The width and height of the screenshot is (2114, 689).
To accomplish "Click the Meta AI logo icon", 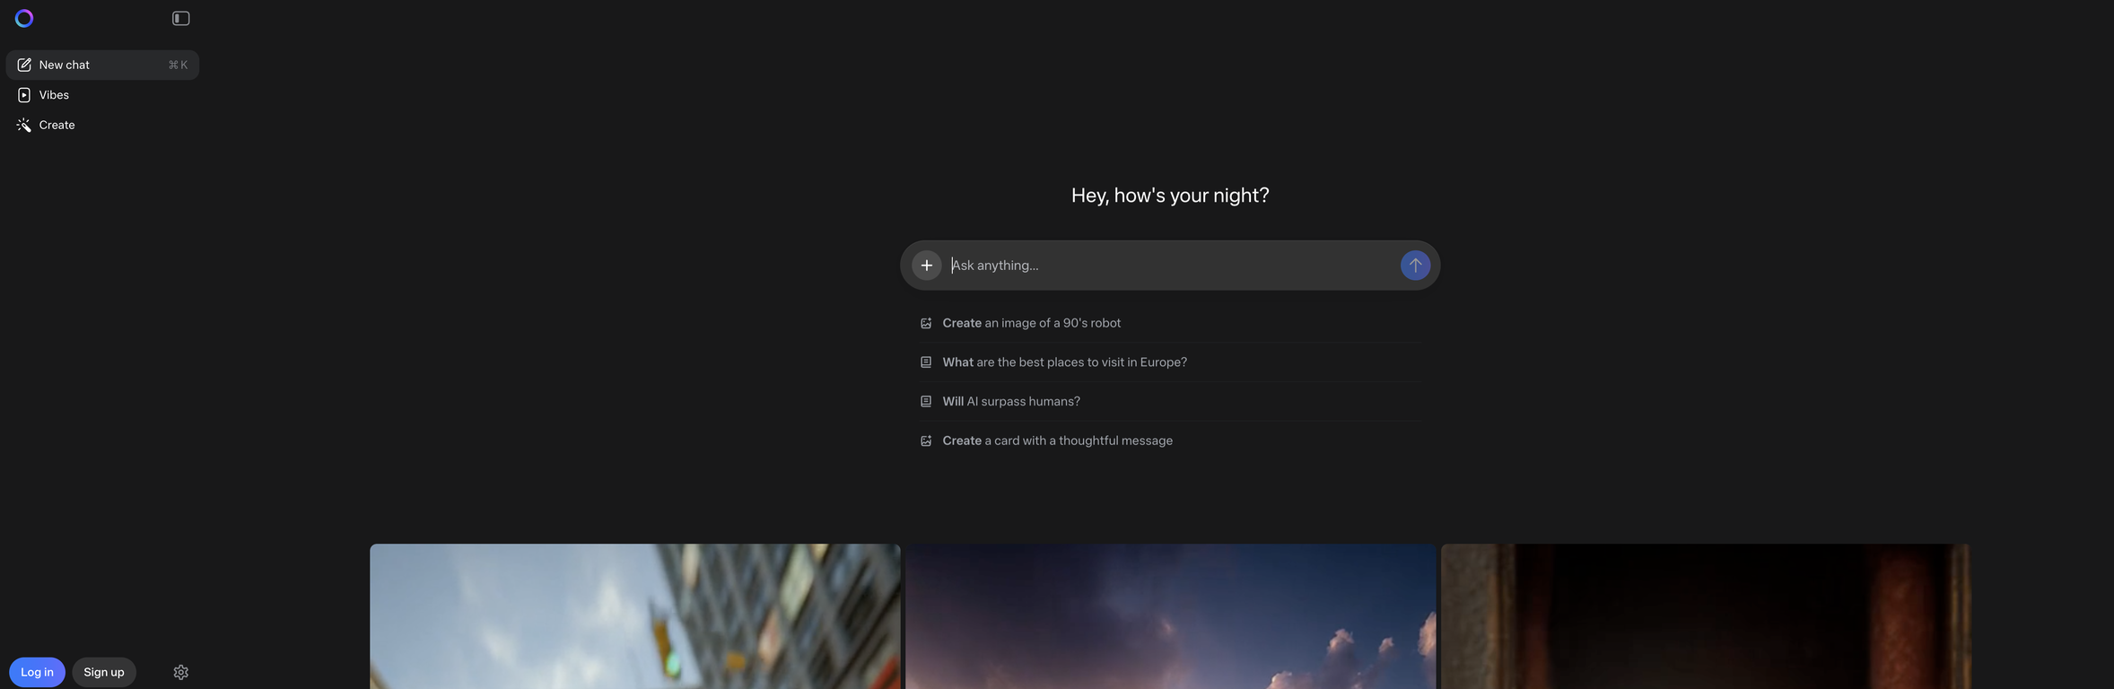I will (x=24, y=18).
